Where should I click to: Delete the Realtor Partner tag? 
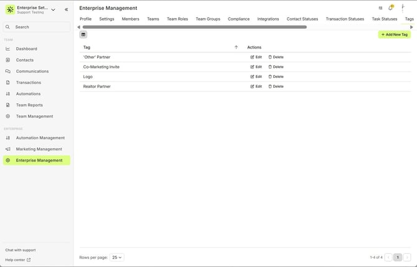click(x=276, y=87)
